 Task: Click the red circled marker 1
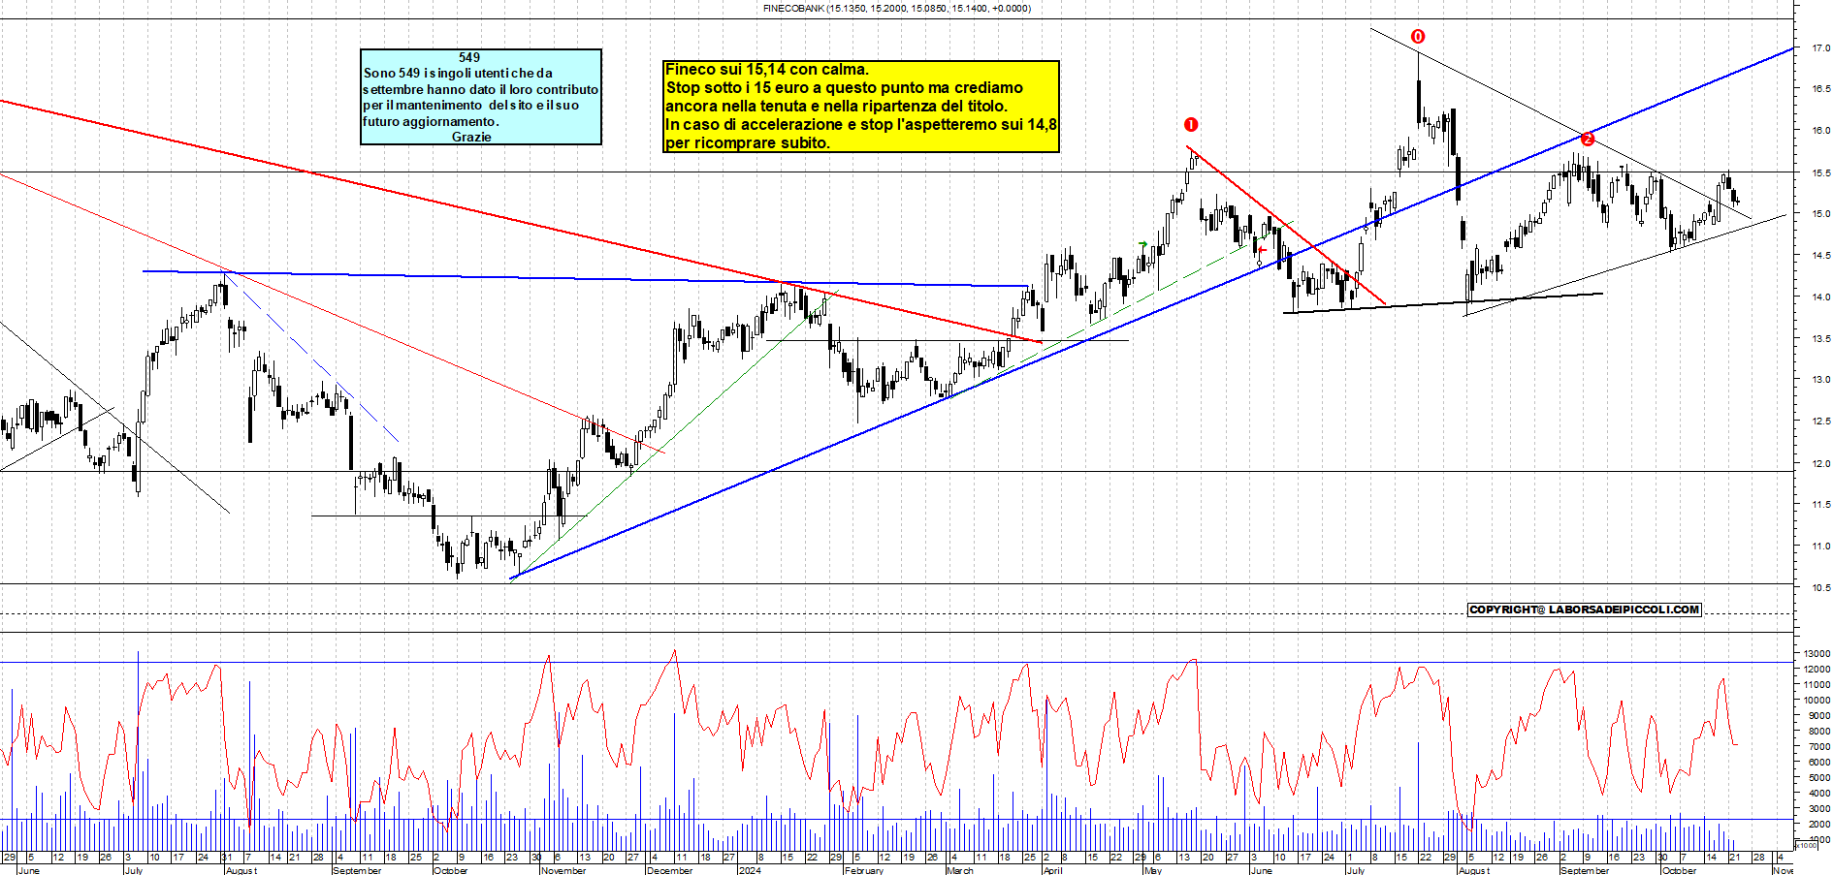[x=1191, y=124]
